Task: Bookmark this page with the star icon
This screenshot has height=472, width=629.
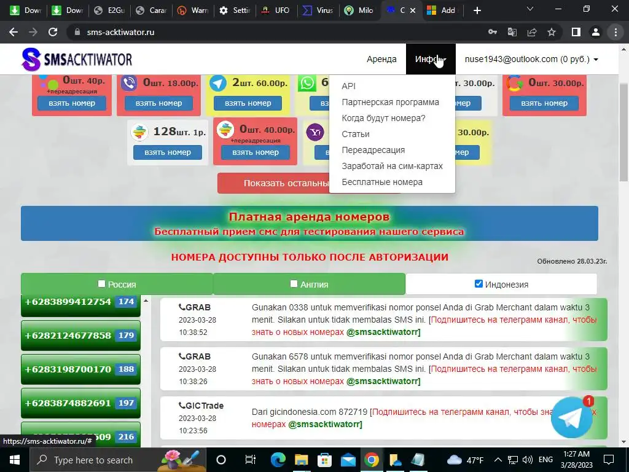Action: [552, 32]
